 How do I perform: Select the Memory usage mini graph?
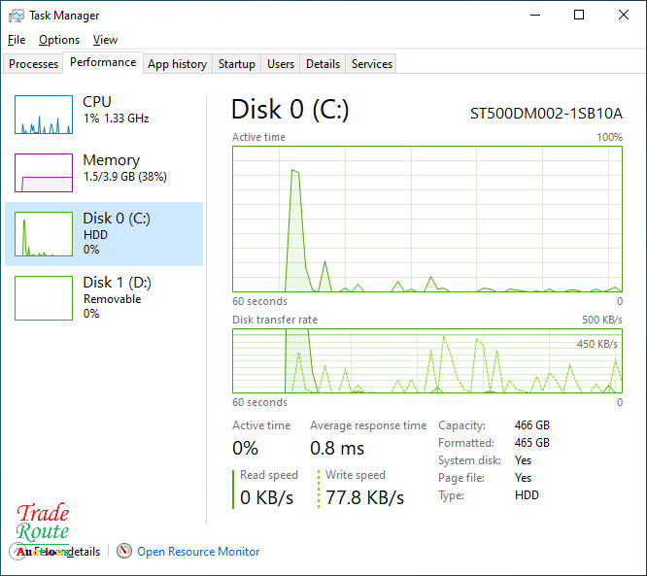click(44, 173)
